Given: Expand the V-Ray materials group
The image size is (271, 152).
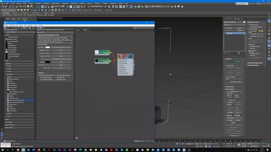Looking at the screenshot, I should click(x=19, y=66).
